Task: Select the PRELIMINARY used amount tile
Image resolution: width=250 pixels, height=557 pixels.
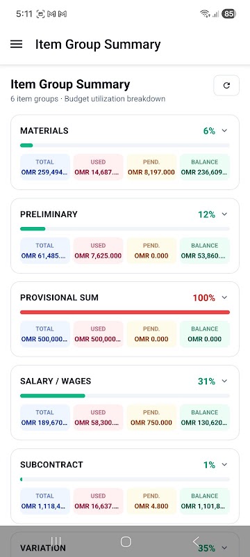Action: (x=98, y=251)
